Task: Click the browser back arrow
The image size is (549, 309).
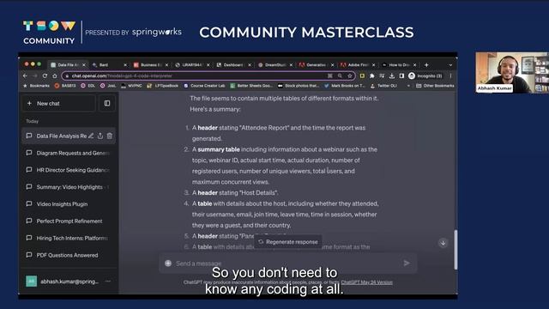Action: tap(25, 76)
